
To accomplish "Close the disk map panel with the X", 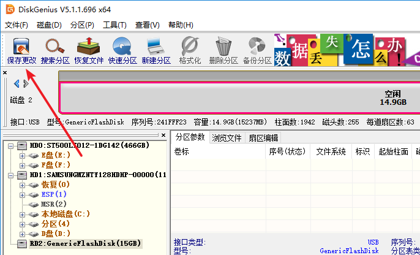I will [x=5, y=72].
